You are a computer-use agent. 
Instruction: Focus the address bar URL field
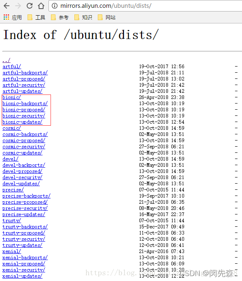click(x=145, y=6)
